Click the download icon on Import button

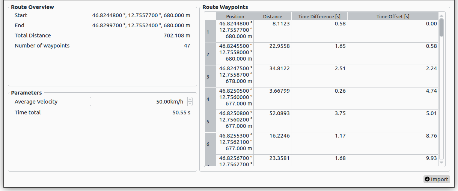(427, 179)
